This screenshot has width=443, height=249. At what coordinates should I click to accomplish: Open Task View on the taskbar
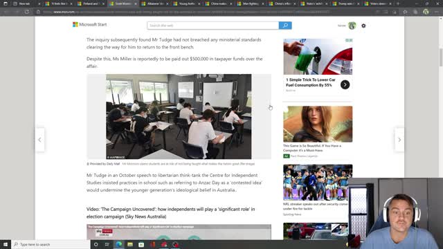[x=107, y=244]
